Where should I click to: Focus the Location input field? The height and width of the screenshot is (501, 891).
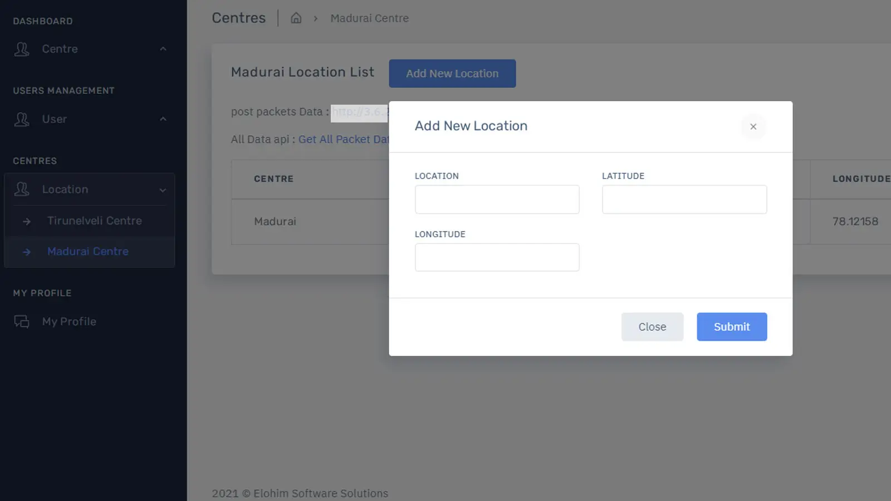497,199
